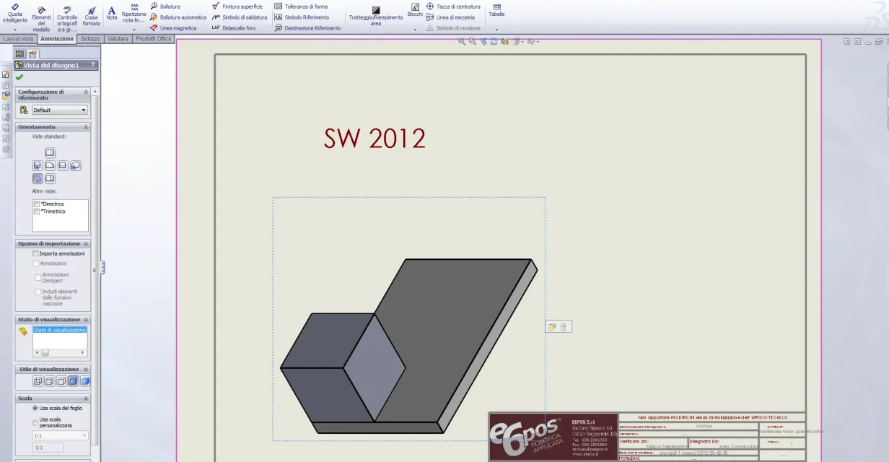
Task: Insert Simbolo di saldatura
Action: (240, 17)
